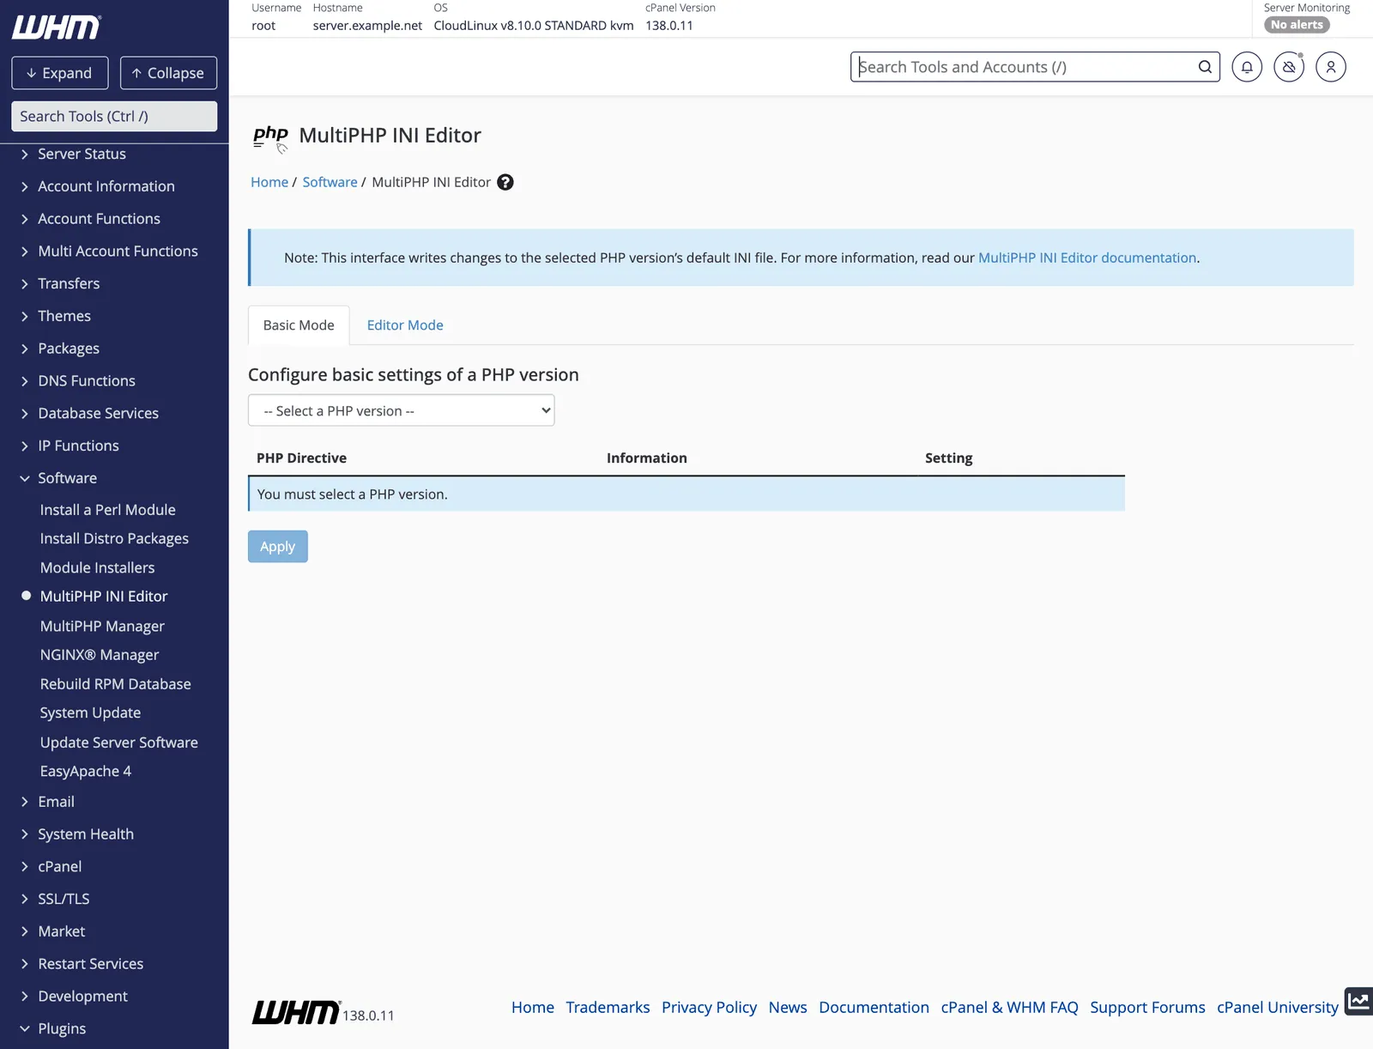Open the Privacy Policy footer link
The width and height of the screenshot is (1373, 1049).
[709, 1008]
